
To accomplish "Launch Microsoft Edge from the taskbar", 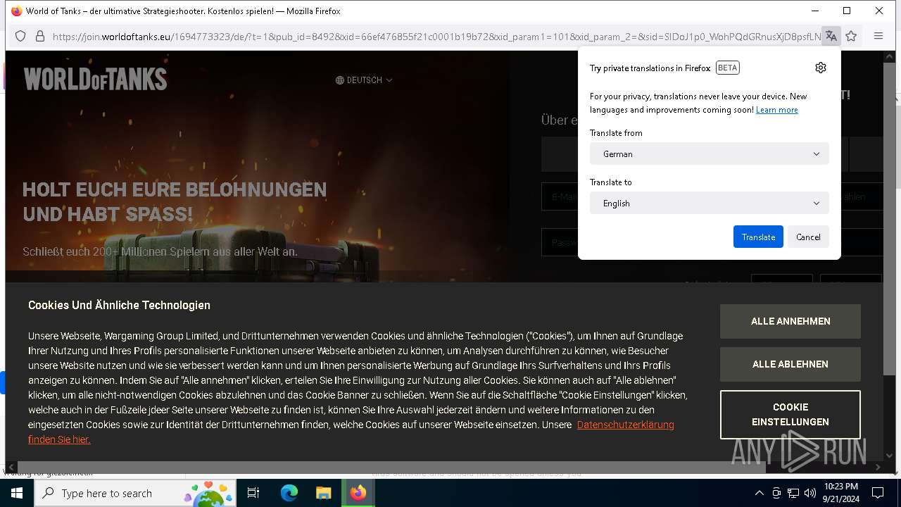I will coord(289,493).
